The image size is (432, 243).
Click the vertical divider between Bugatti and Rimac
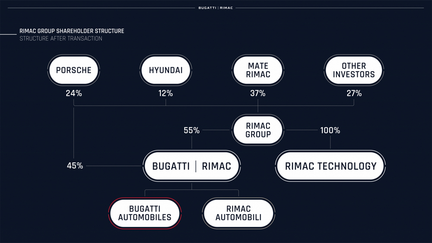[196, 167]
